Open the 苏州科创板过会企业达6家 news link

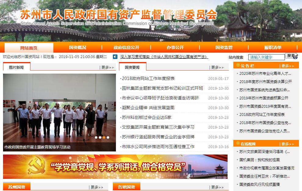(x=146, y=117)
